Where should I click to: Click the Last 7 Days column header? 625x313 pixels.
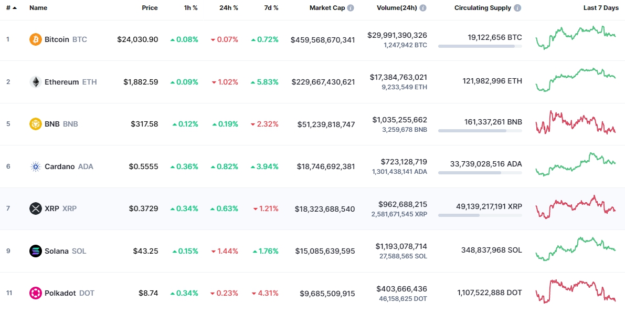[x=601, y=8]
